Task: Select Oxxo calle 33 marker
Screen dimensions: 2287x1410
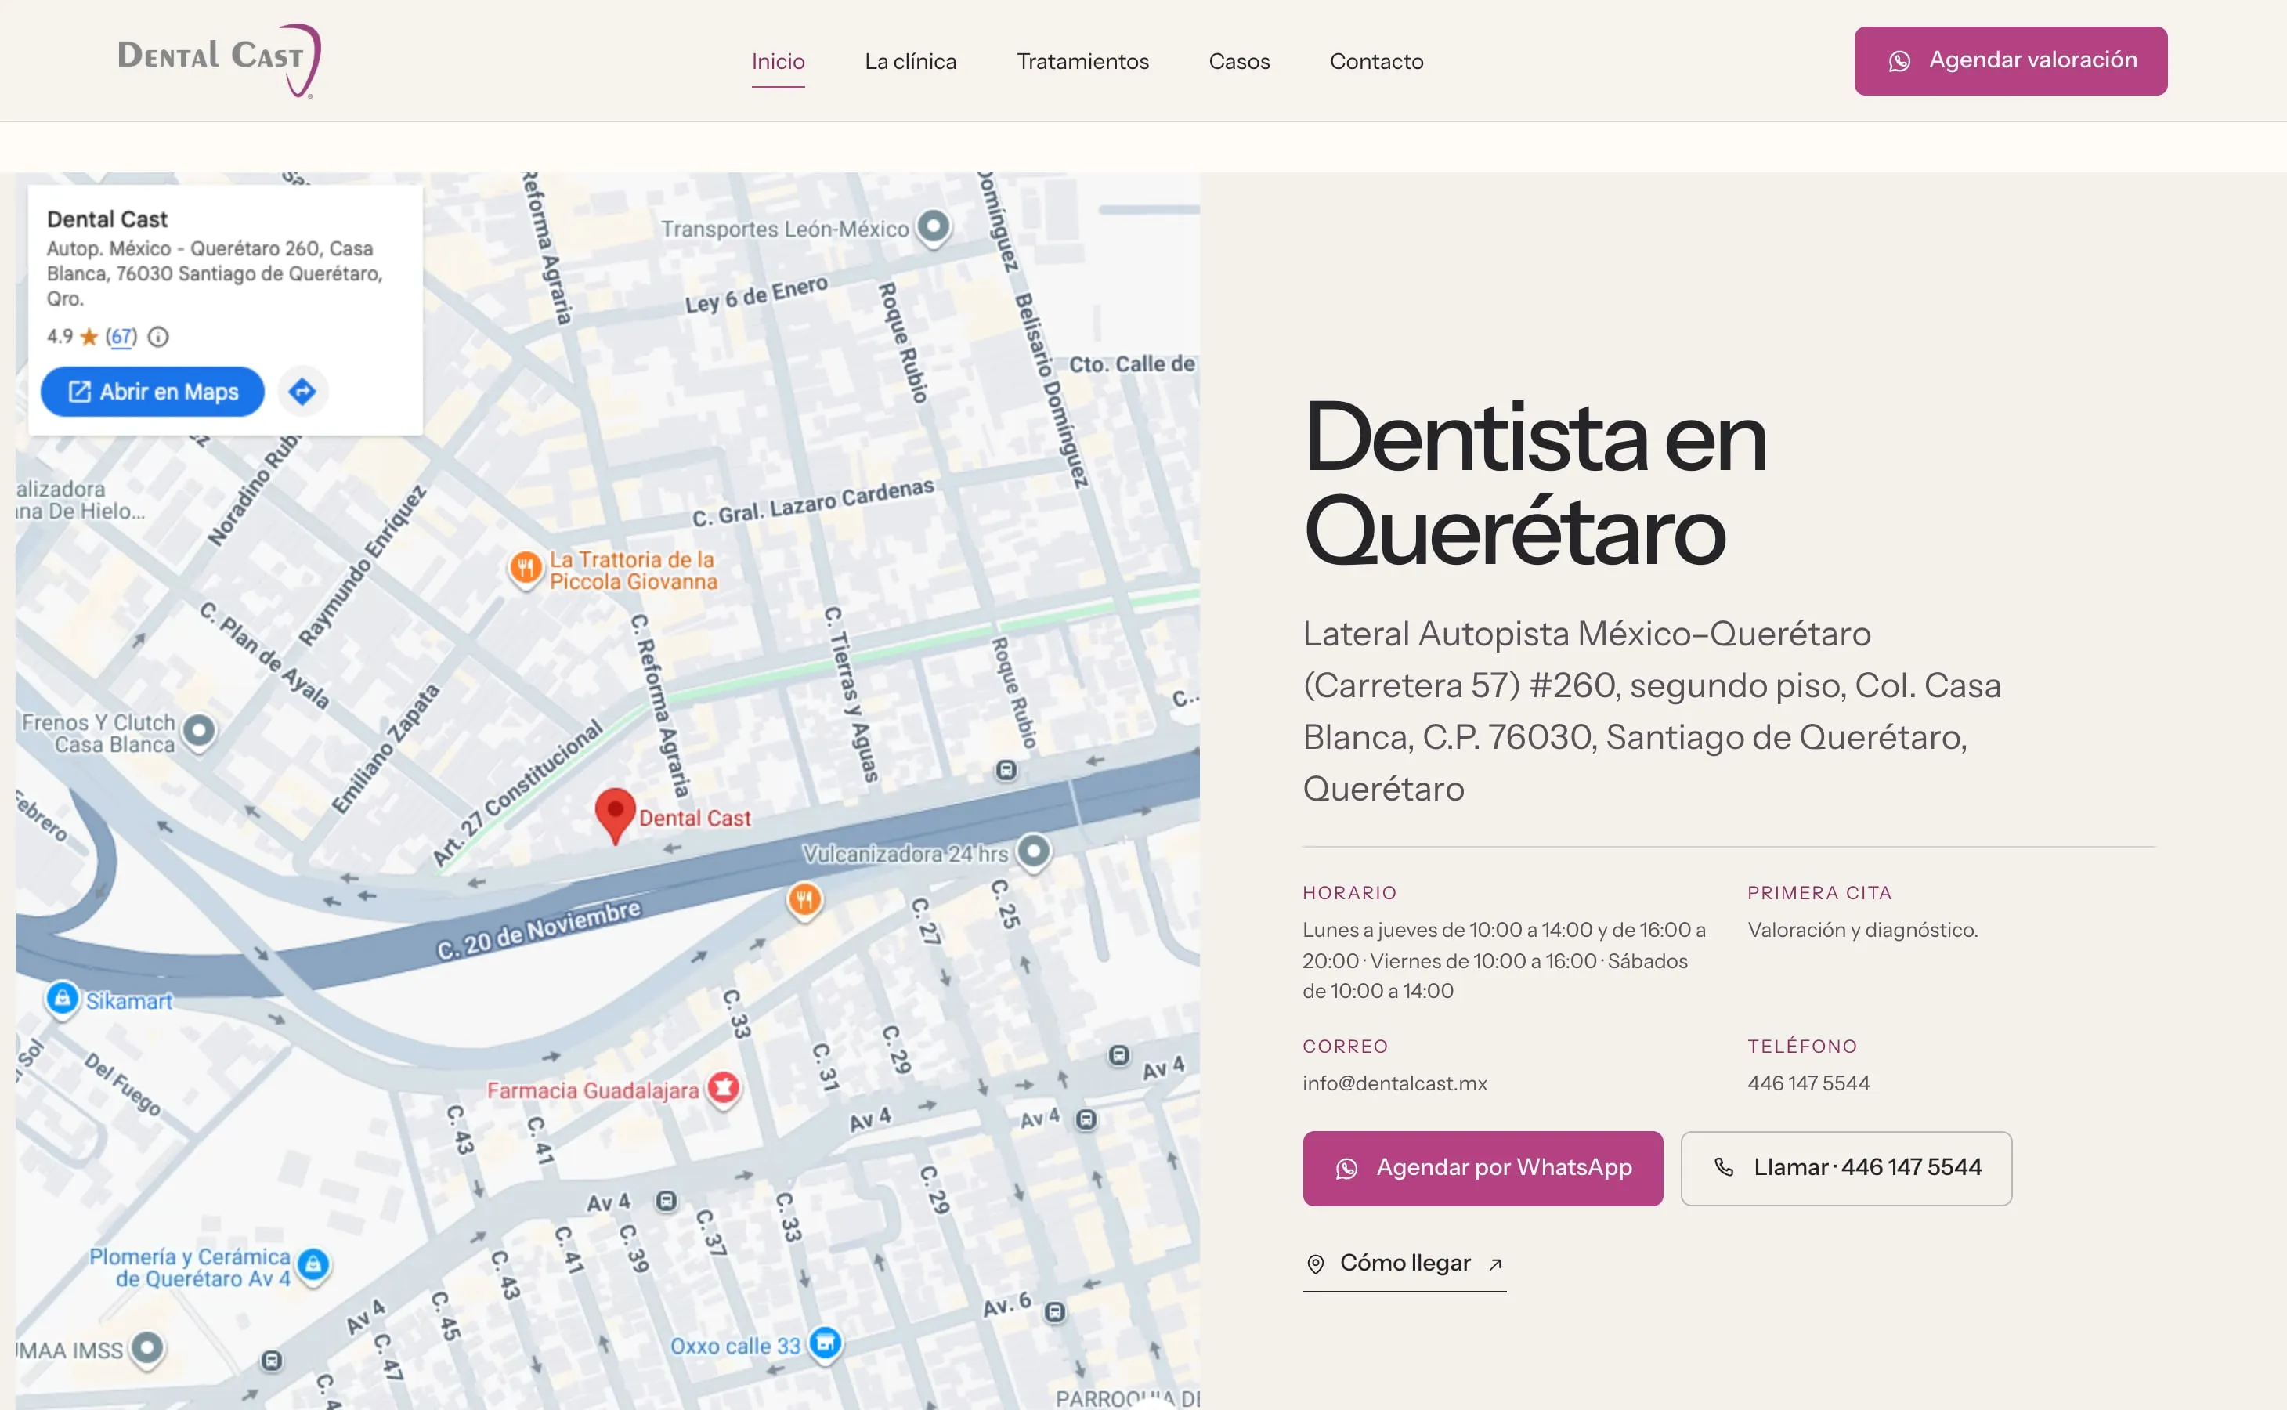Action: (x=825, y=1343)
